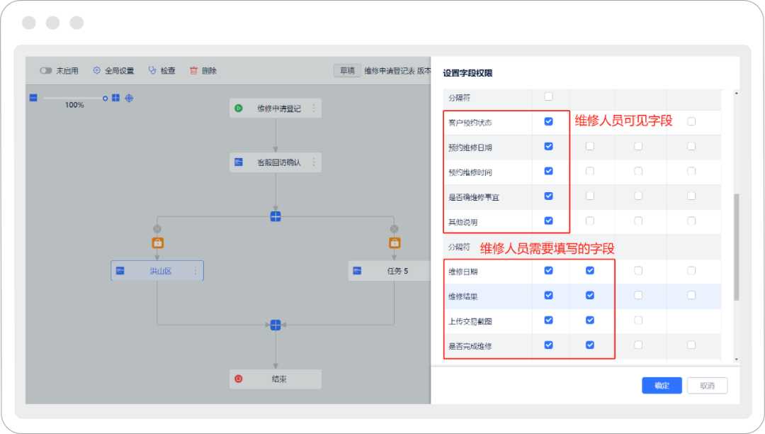Open the 洪山区 node three-dot menu

(x=195, y=271)
